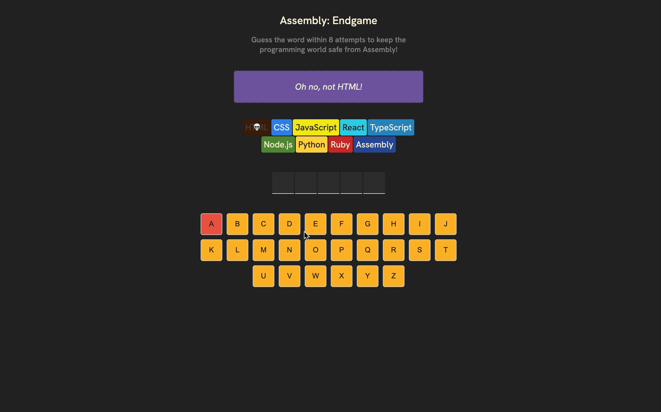Select the cyan React chip
This screenshot has height=412, width=661.
[x=353, y=127]
